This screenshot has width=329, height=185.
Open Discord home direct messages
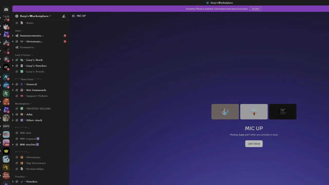(x=6, y=10)
